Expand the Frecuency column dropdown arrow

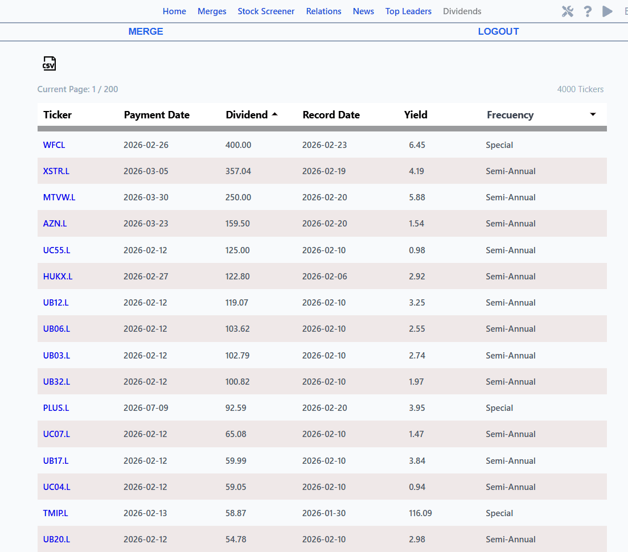coord(593,114)
